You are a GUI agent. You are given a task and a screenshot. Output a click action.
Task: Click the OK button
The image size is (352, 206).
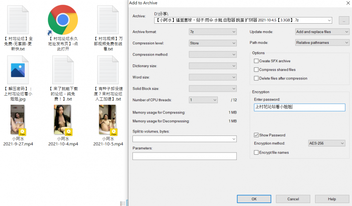(254, 199)
